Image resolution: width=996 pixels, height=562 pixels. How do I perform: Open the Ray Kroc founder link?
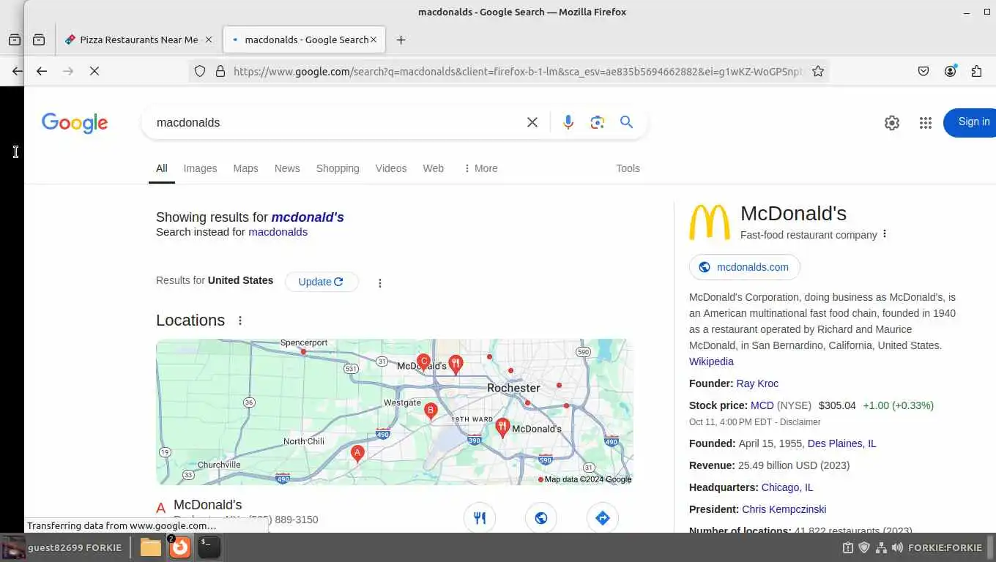tap(757, 383)
